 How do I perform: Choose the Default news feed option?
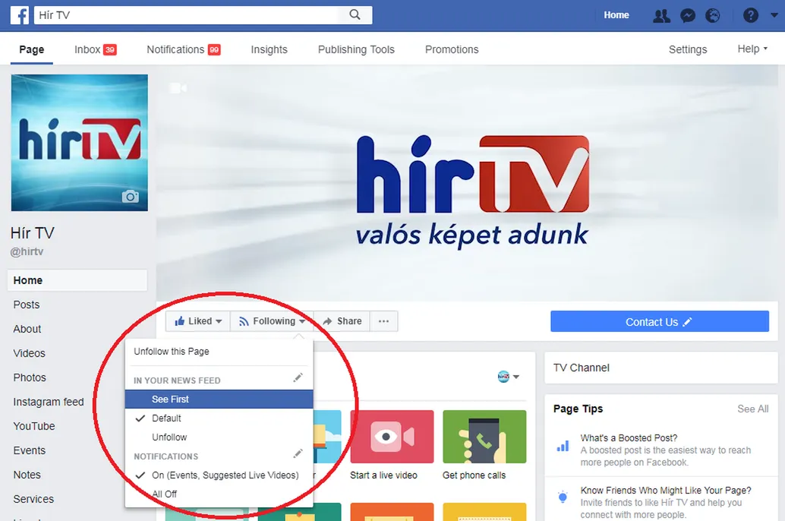[166, 418]
